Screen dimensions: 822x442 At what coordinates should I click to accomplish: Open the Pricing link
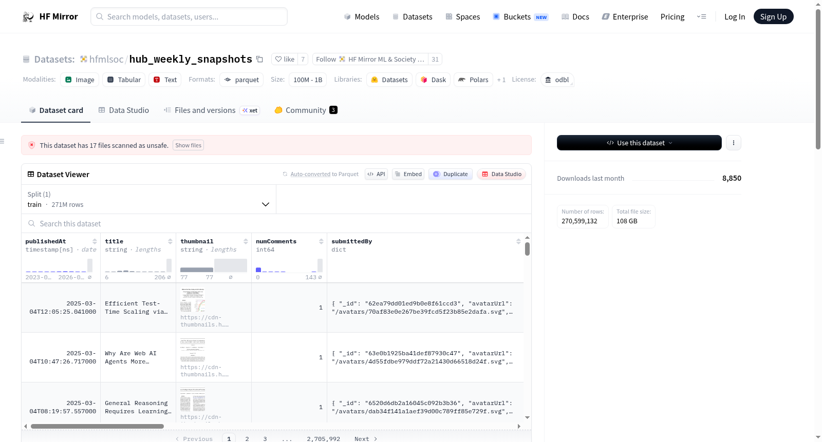(x=672, y=16)
